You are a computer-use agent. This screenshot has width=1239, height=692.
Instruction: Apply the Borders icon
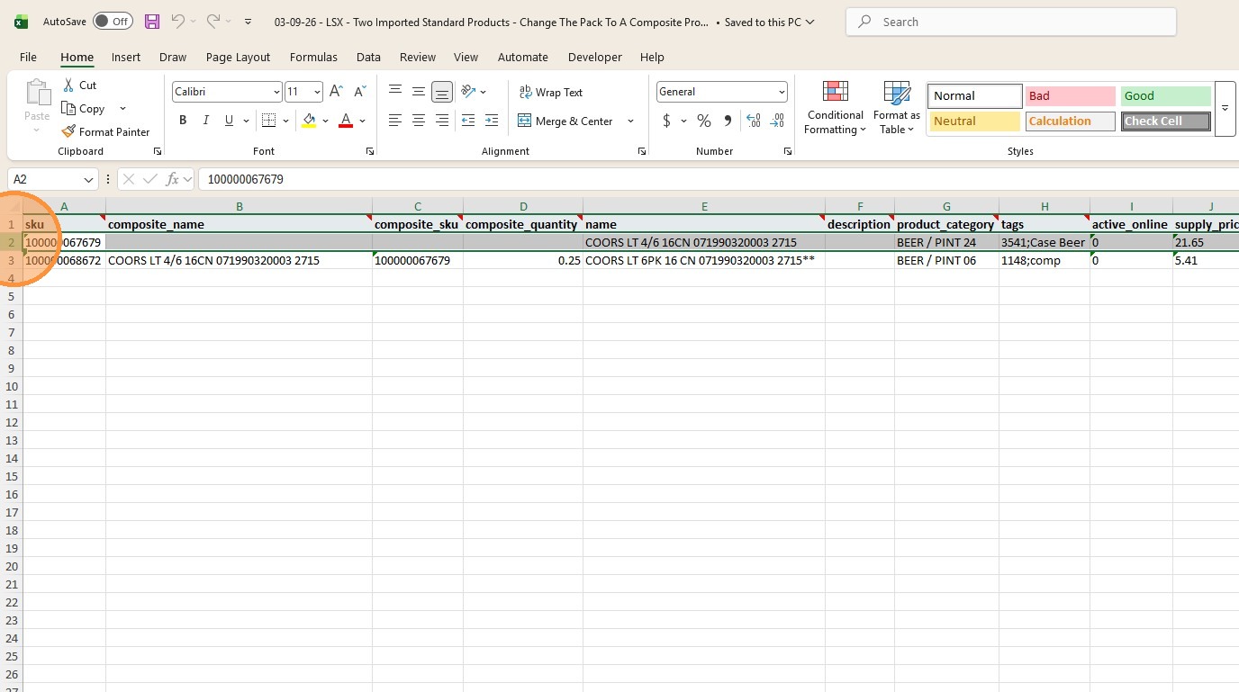(x=268, y=121)
